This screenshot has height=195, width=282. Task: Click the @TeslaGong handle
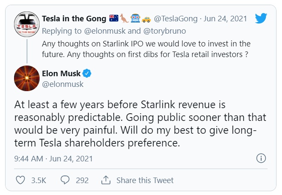point(175,19)
